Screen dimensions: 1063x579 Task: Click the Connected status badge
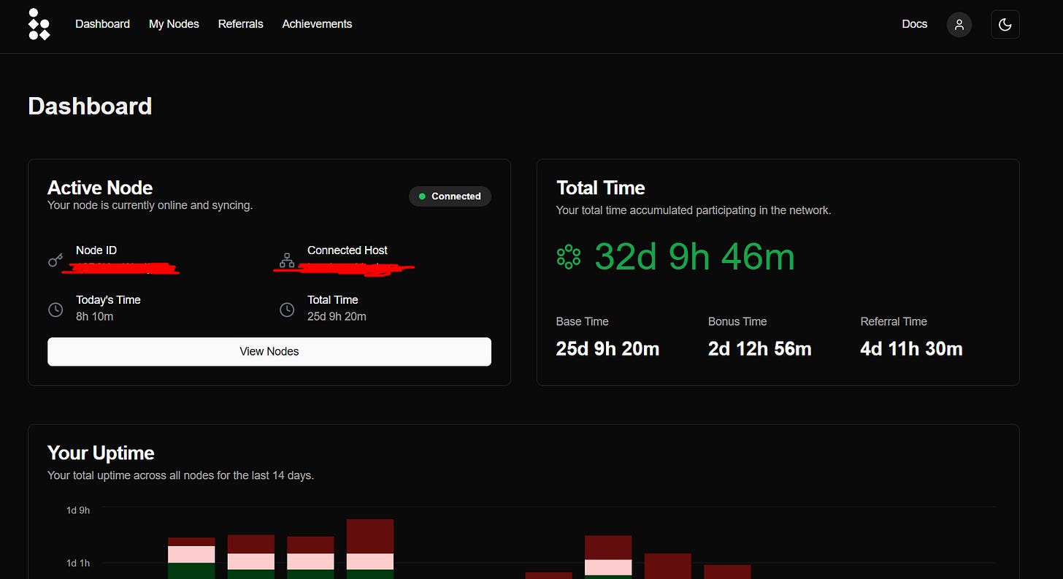(450, 196)
